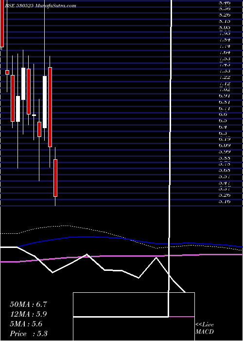Click the '5MA : 5.6' readout
The width and height of the screenshot is (243, 341).
[26, 324]
